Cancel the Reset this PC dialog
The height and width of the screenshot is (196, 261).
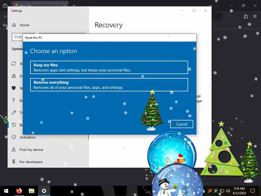pyautogui.click(x=181, y=124)
